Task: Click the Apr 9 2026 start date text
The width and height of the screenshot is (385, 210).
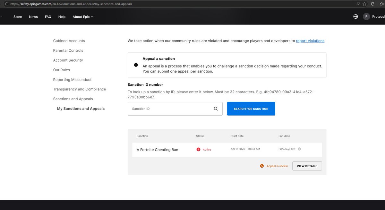Action: tap(245, 149)
